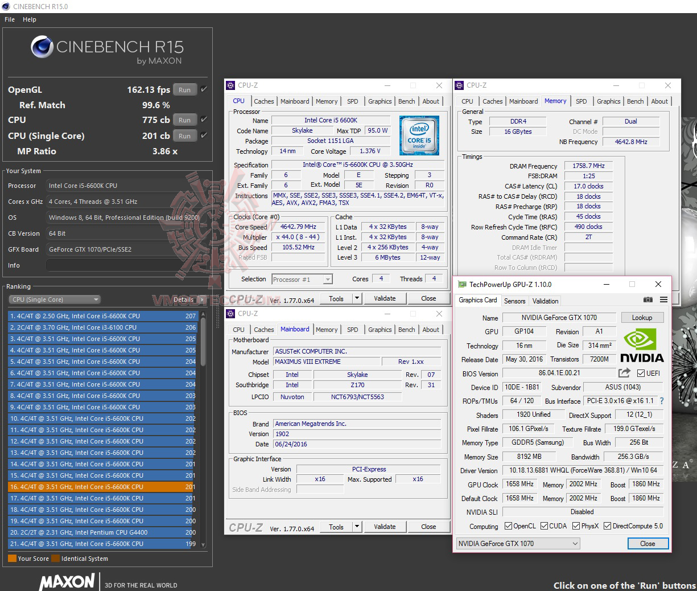Click the Bus Interface help question mark
Image resolution: width=697 pixels, height=591 pixels.
click(x=661, y=400)
